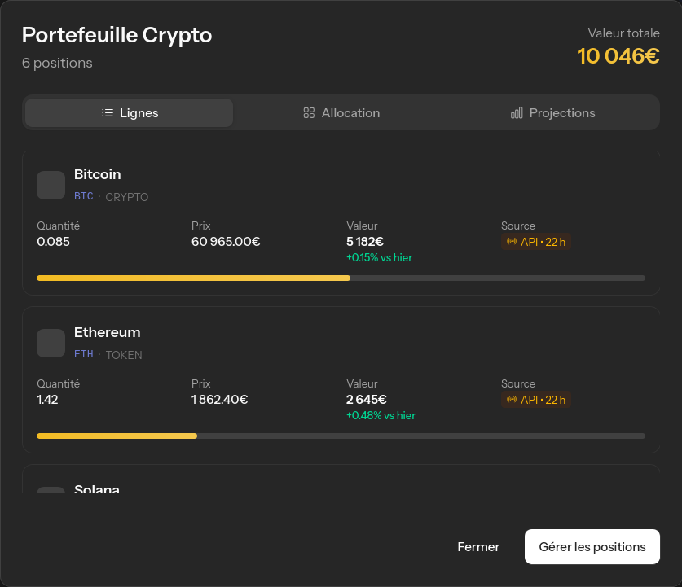Click the API · 22 h badge on Ethereum
Image resolution: width=682 pixels, height=587 pixels.
click(x=535, y=399)
